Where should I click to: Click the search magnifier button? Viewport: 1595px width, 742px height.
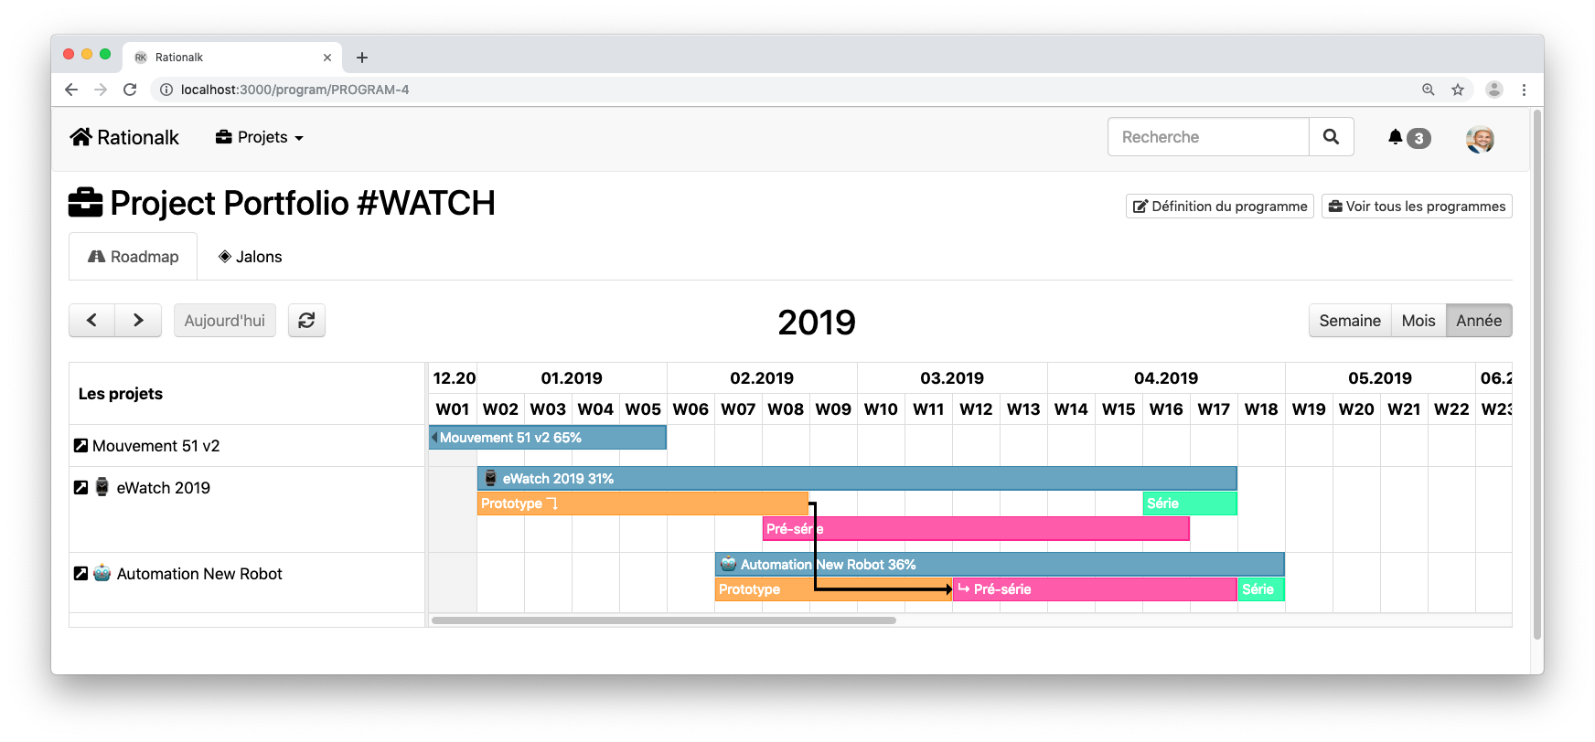pyautogui.click(x=1331, y=137)
